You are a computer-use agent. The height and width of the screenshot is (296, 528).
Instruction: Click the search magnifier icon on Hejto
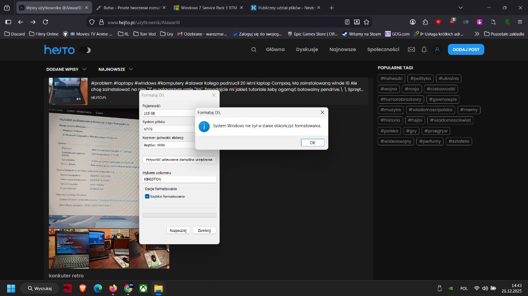253,50
